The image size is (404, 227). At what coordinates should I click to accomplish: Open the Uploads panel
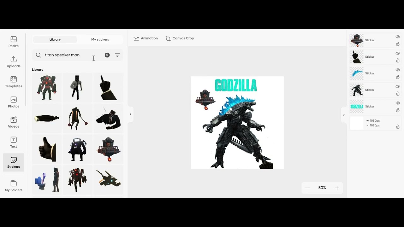(14, 62)
